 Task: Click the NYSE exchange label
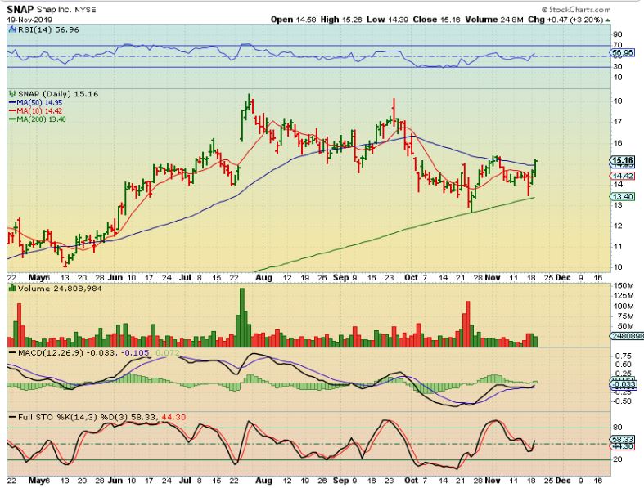pyautogui.click(x=84, y=10)
